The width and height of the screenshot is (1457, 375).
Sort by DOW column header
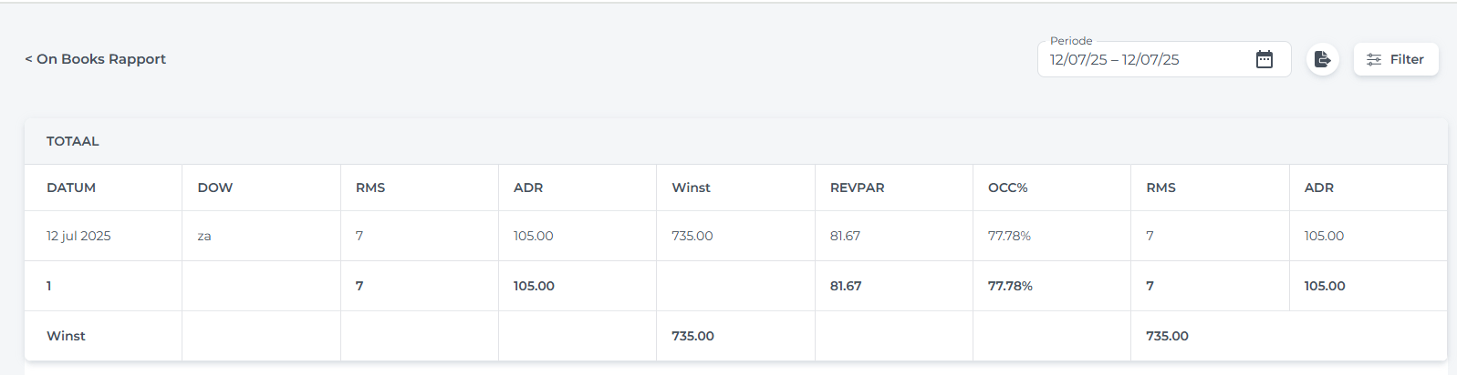click(215, 187)
